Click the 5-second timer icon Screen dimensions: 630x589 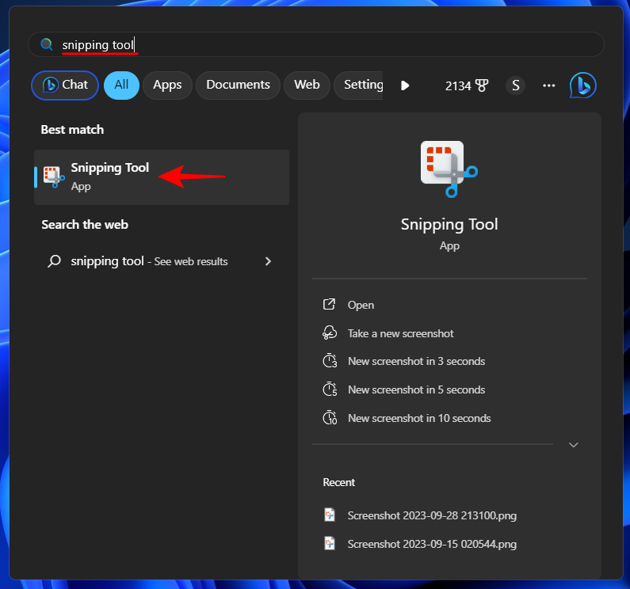pos(330,389)
